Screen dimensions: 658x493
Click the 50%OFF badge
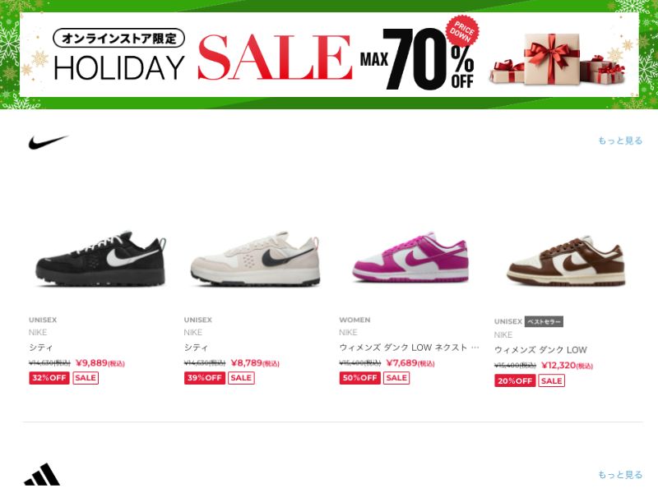pos(359,378)
